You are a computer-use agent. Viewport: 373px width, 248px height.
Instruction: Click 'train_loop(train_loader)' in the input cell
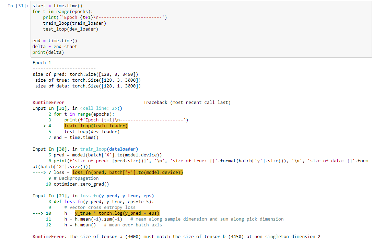(74, 23)
